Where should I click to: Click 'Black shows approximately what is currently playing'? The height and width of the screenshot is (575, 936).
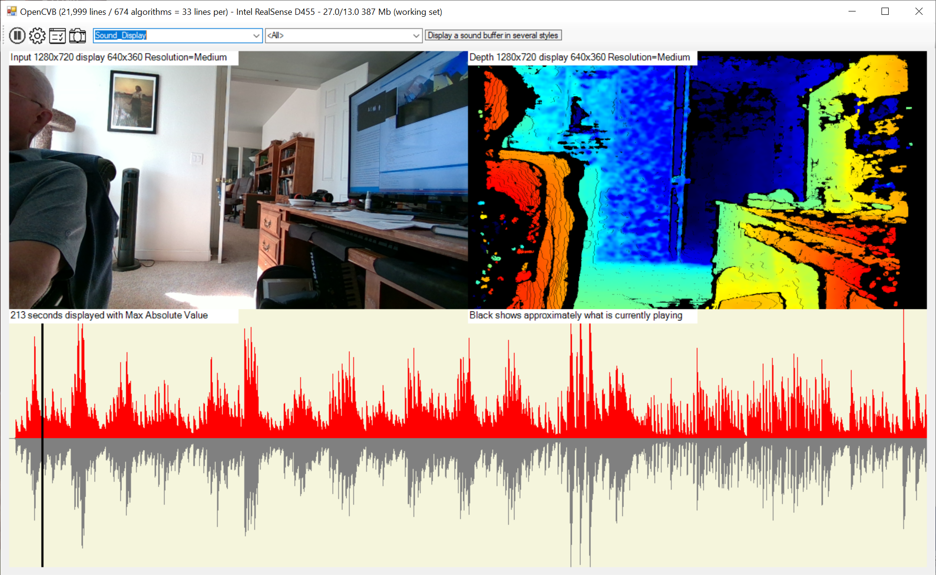(x=576, y=315)
